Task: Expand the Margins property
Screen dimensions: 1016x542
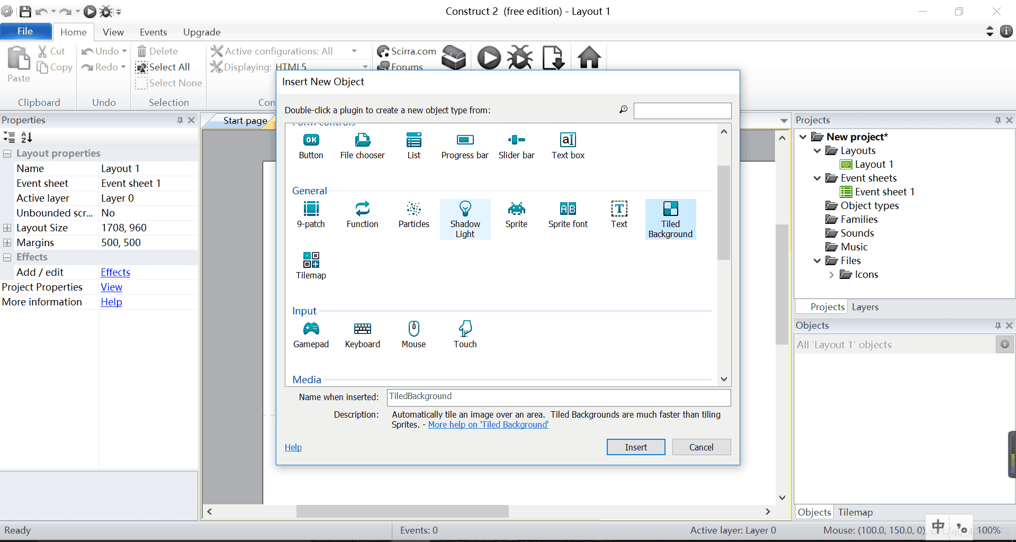Action: (x=7, y=242)
